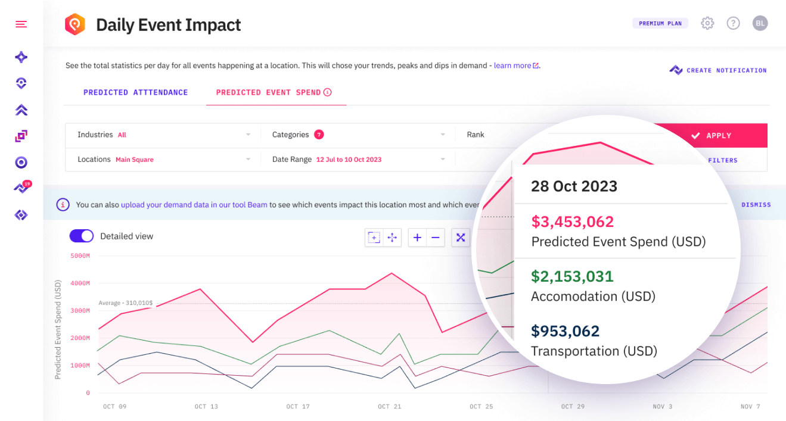Open the Date Range dropdown

358,160
